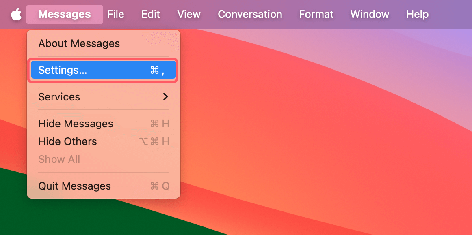Hide the Messages application
The height and width of the screenshot is (235, 472).
[x=76, y=124]
